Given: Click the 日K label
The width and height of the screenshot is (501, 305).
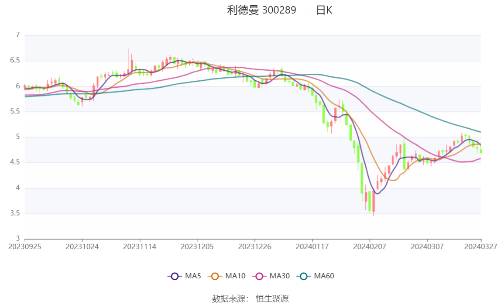Looking at the screenshot, I should point(324,10).
